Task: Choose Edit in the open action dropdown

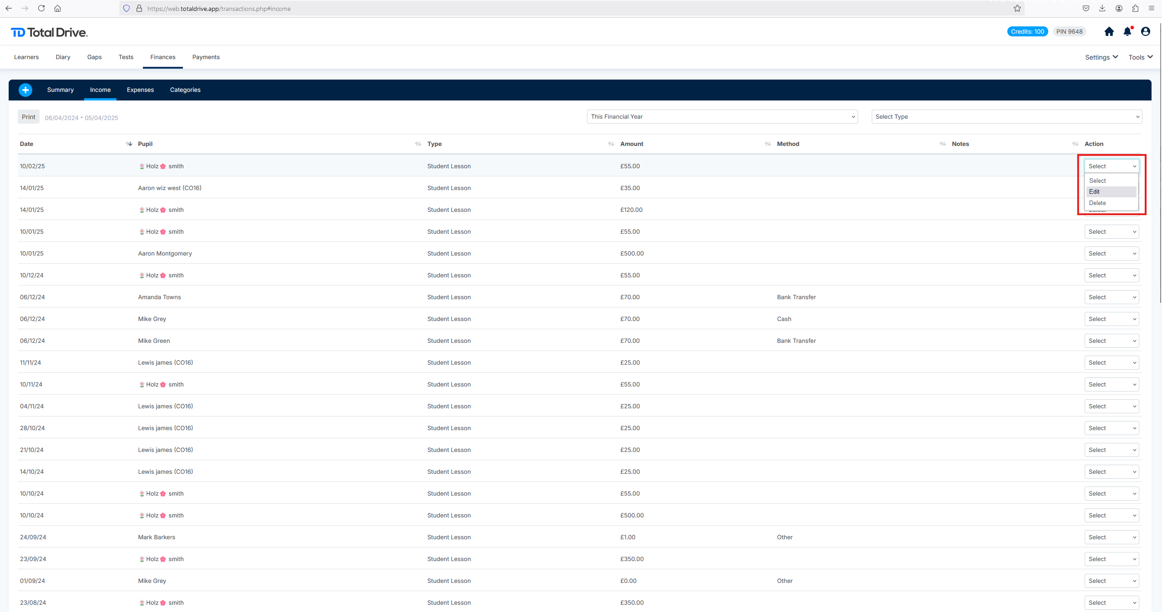Action: click(x=1111, y=192)
